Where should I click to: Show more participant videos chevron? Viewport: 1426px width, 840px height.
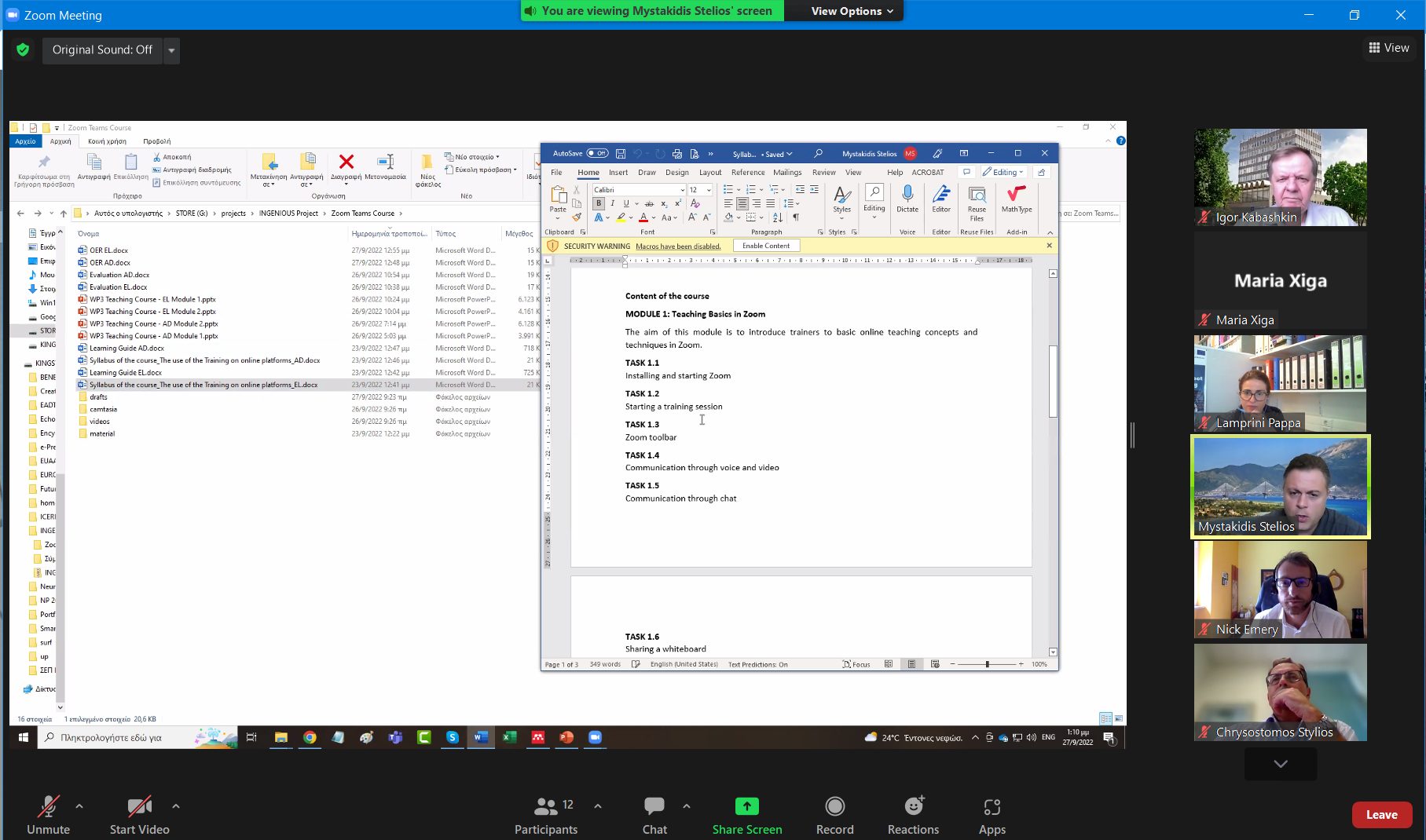(x=1281, y=764)
